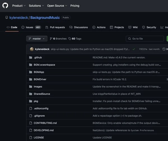
Task: Click the search magnifier icon in Go to file
Action: point(129,39)
